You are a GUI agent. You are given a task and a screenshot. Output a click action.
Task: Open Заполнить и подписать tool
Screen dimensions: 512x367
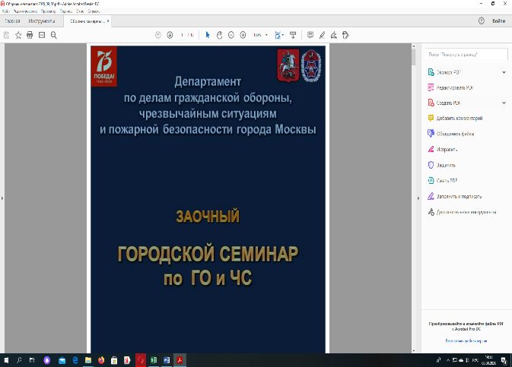[459, 196]
